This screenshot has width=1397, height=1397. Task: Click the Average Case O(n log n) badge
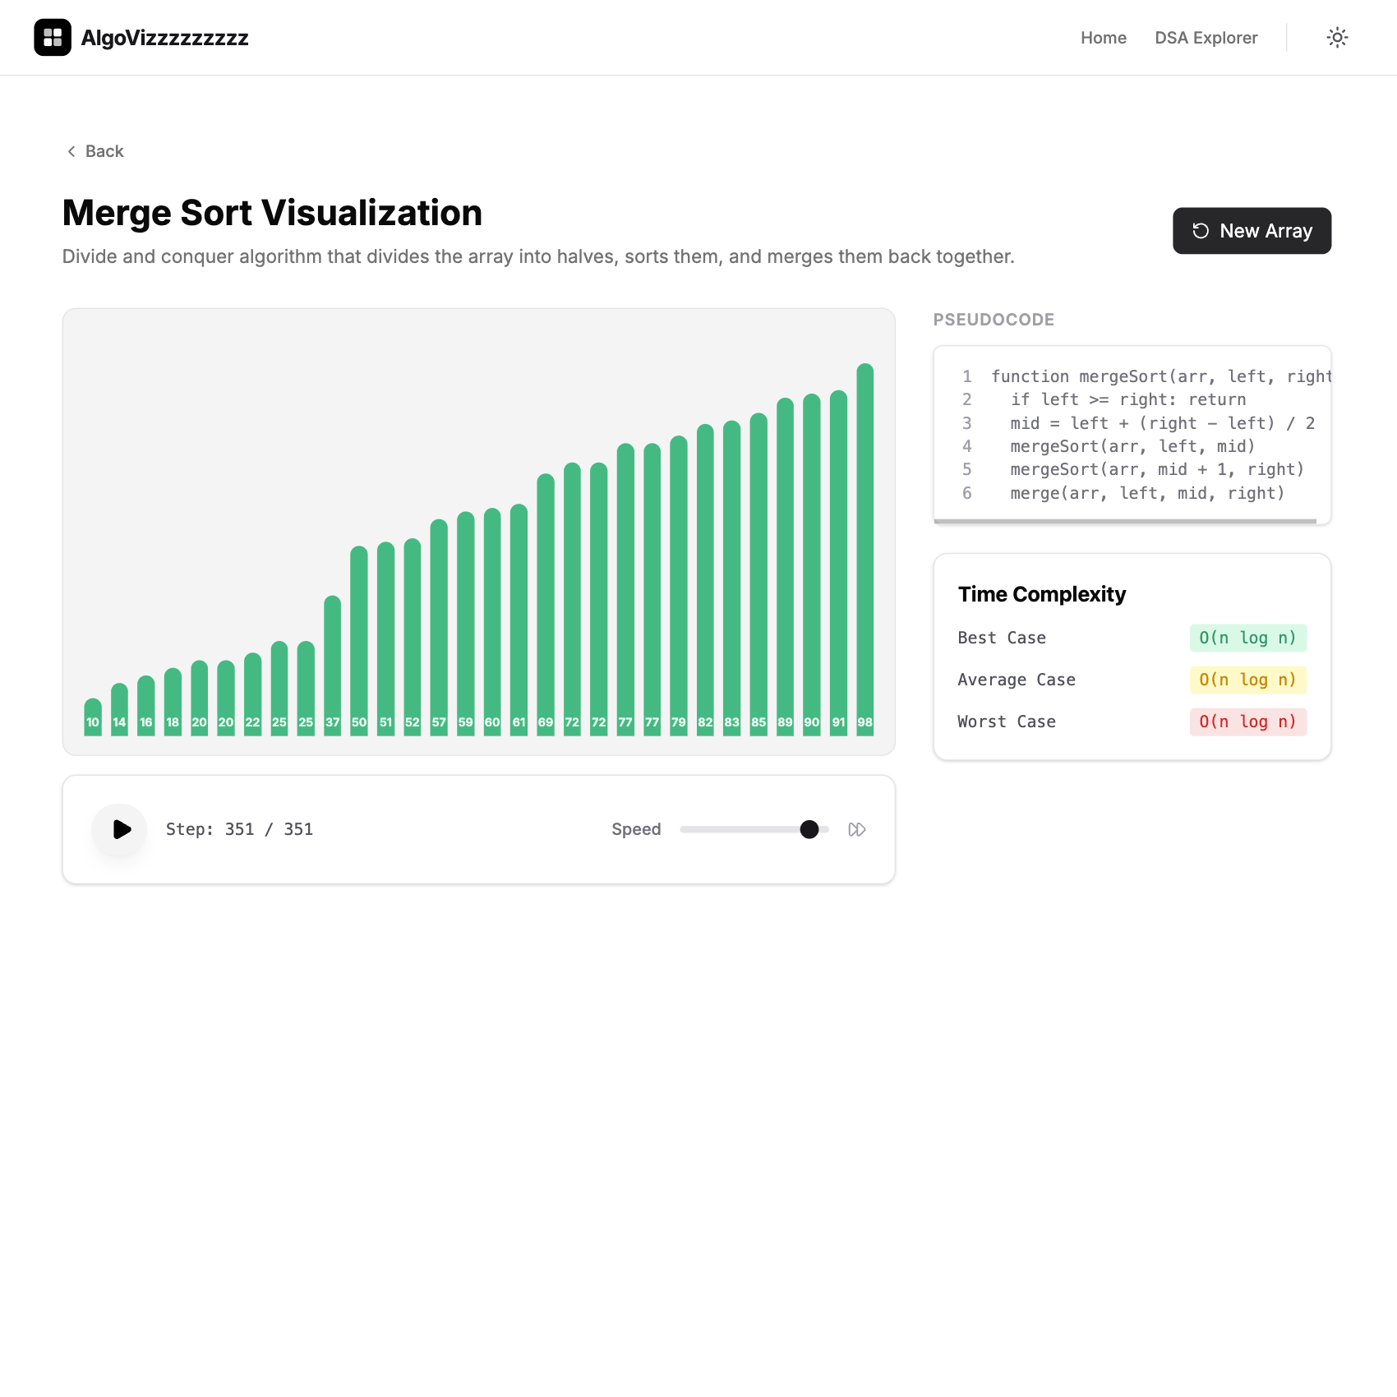[1247, 680]
